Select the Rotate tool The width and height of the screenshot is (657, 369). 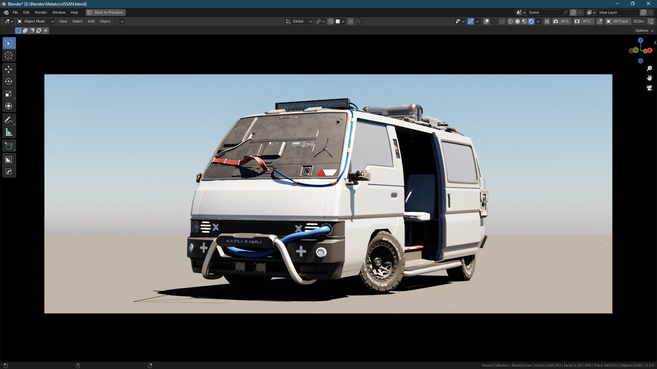coord(9,81)
